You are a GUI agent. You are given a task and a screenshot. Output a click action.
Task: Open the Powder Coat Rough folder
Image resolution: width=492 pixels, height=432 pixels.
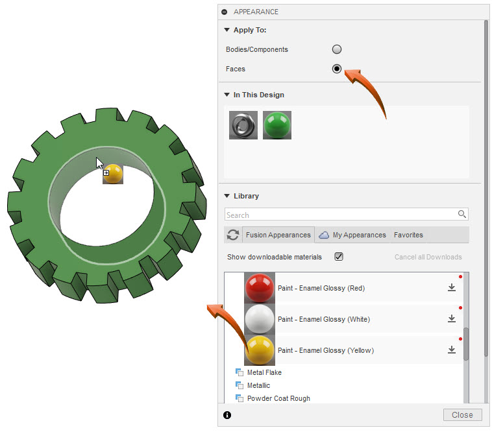click(x=278, y=398)
